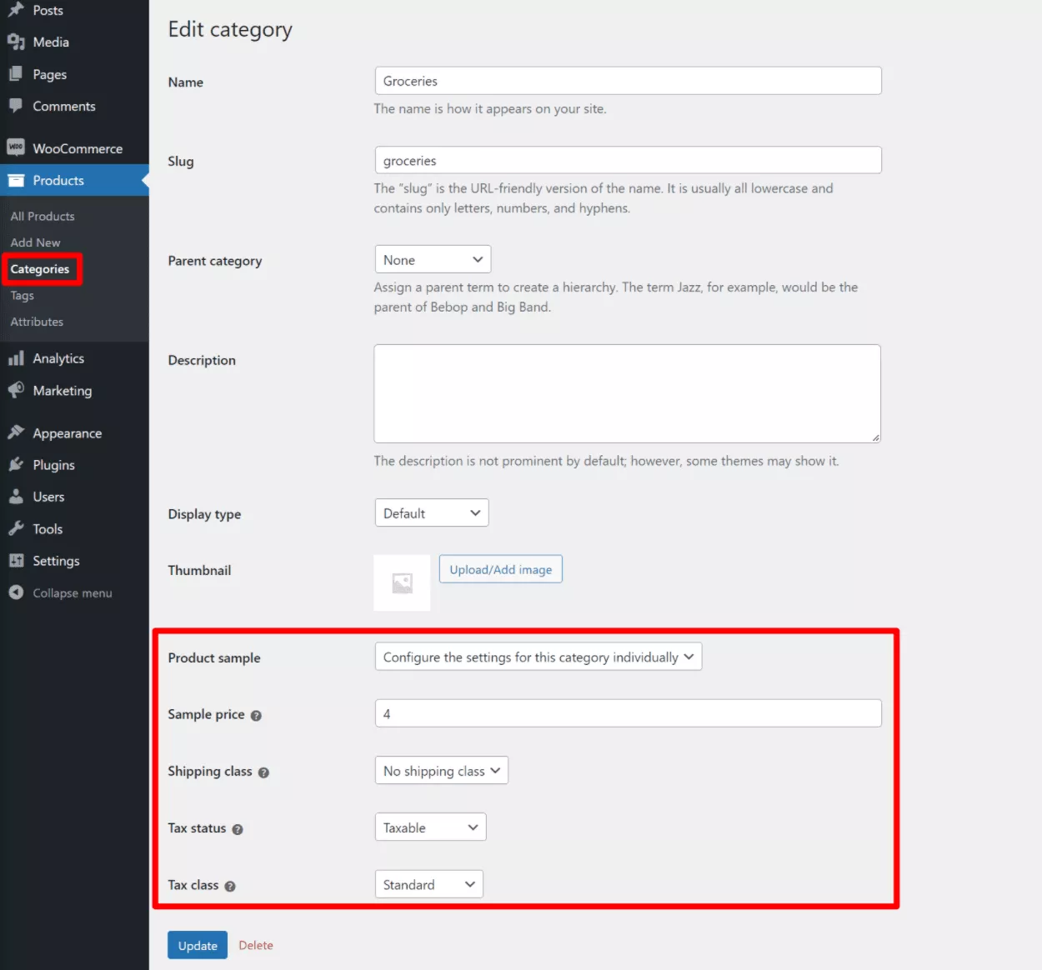Open the Display type dropdown
Image resolution: width=1042 pixels, height=970 pixels.
pos(432,512)
